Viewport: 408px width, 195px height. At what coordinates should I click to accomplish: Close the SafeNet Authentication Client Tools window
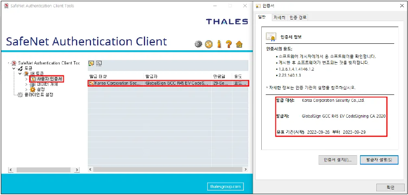[245, 6]
